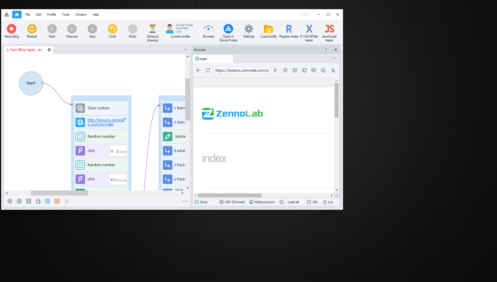Viewport: 497px width, 282px height.
Task: Click the help question mark on the Browser panel
Action: coord(326,49)
